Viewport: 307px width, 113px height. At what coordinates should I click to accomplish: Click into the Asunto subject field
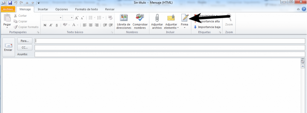click(170, 54)
